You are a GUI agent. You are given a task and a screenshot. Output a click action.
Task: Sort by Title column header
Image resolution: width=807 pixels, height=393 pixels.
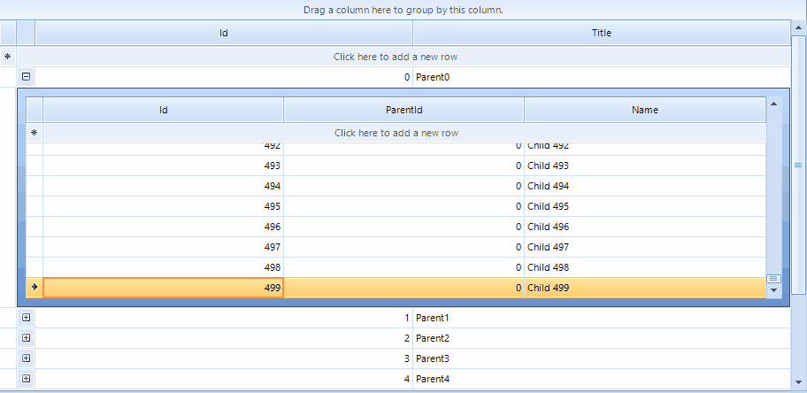(x=601, y=34)
